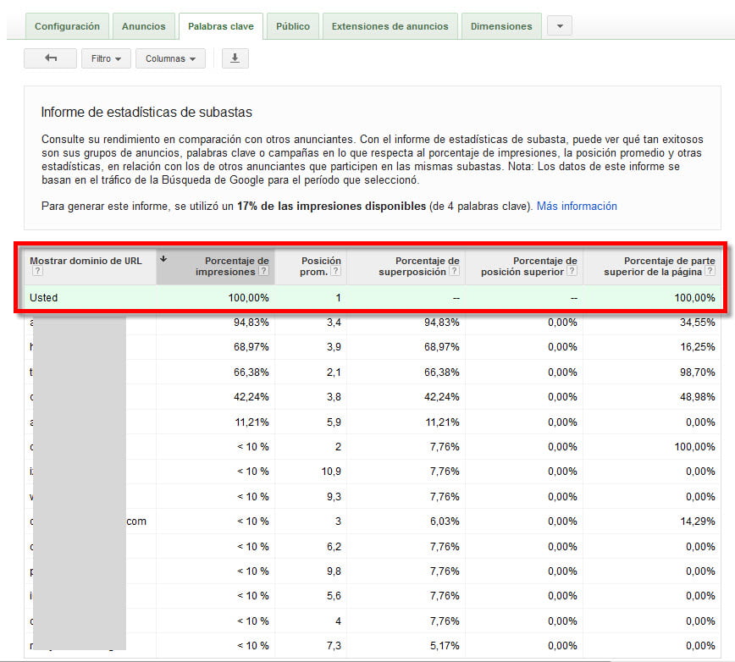Go to the Configuración tab
The image size is (735, 662).
click(67, 26)
